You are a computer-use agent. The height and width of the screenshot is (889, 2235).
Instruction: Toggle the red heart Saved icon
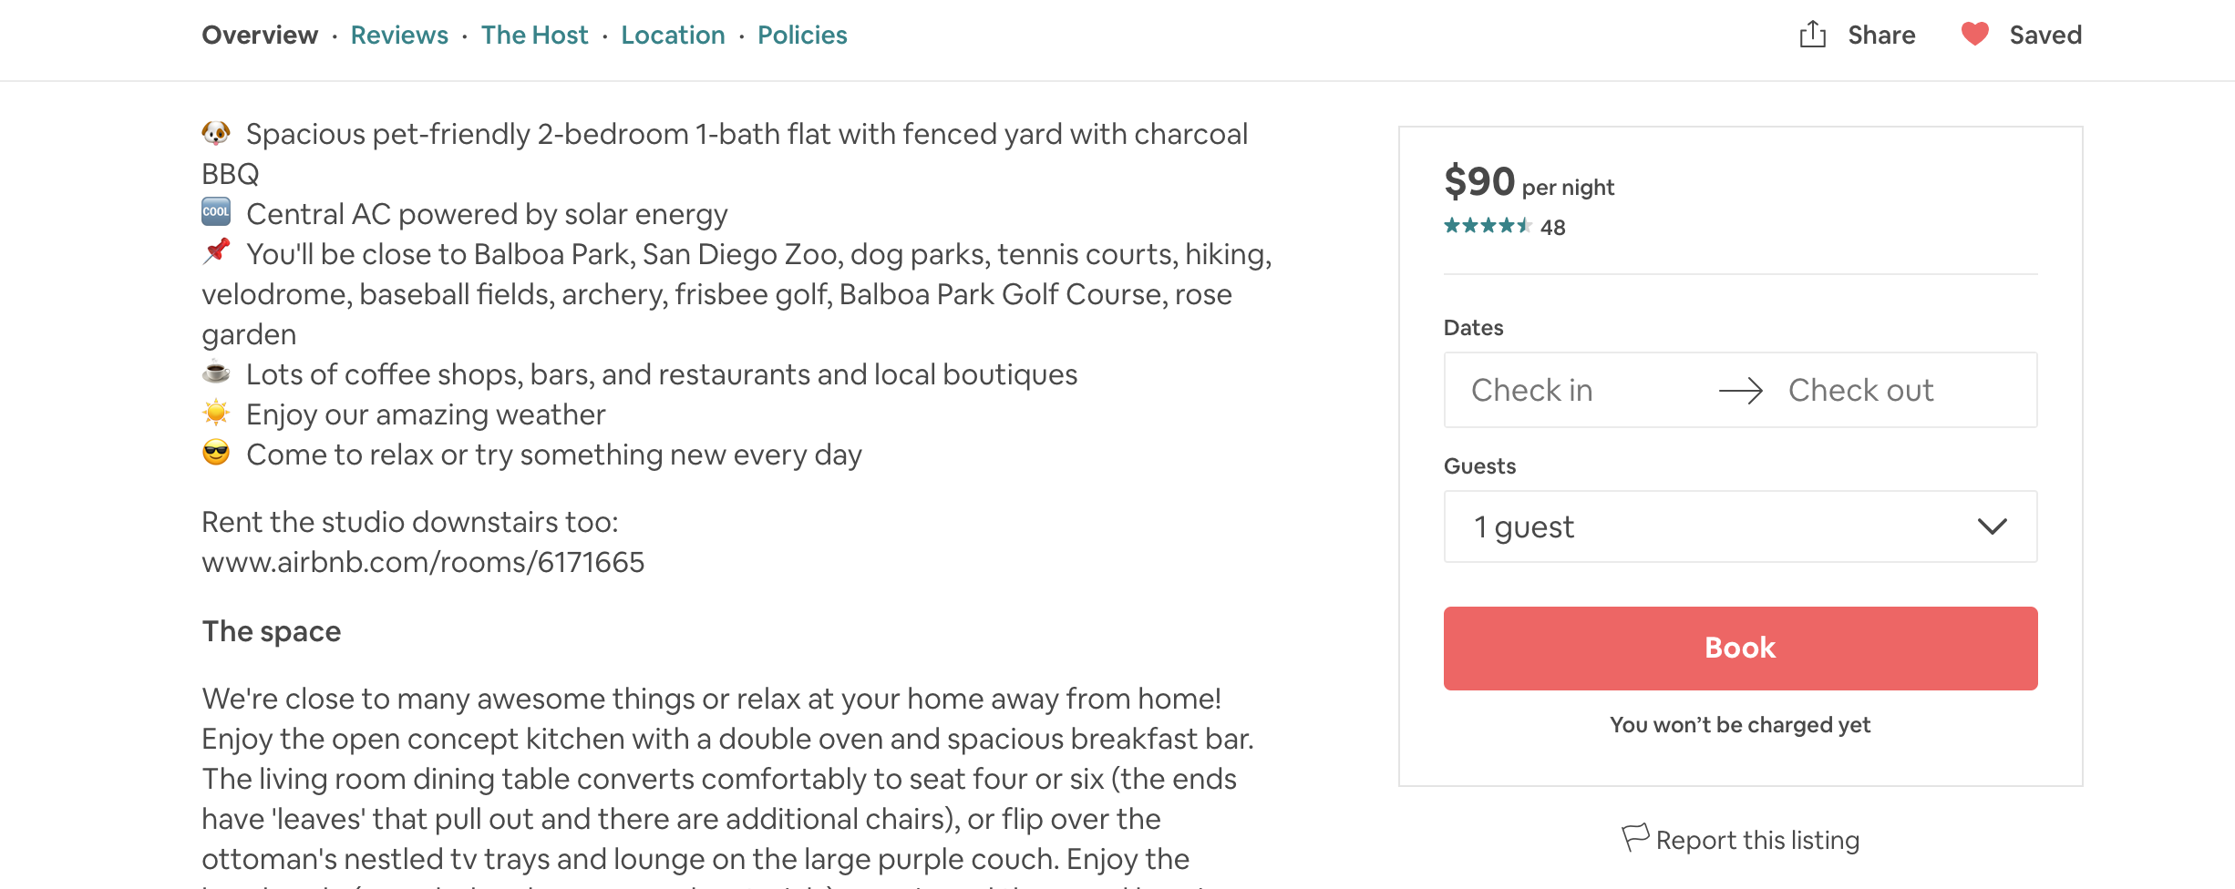1974,35
